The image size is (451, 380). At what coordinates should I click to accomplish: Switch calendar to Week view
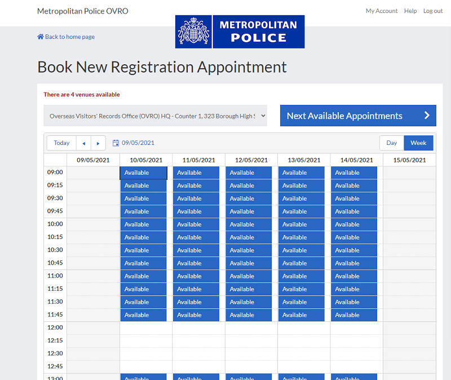click(x=418, y=143)
